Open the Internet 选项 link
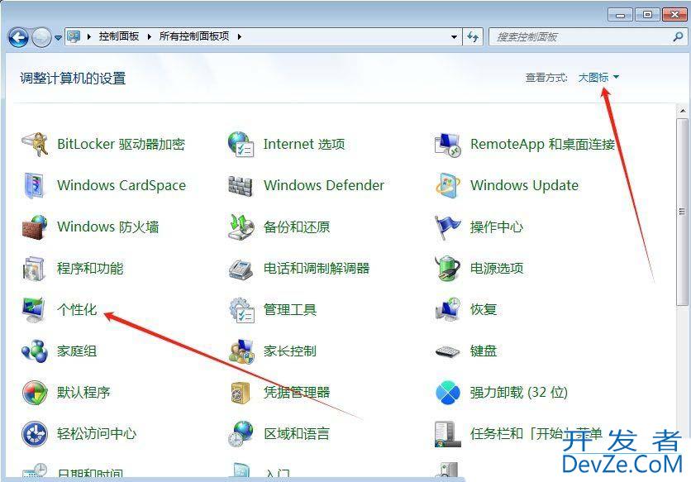The image size is (691, 482). pyautogui.click(x=304, y=144)
